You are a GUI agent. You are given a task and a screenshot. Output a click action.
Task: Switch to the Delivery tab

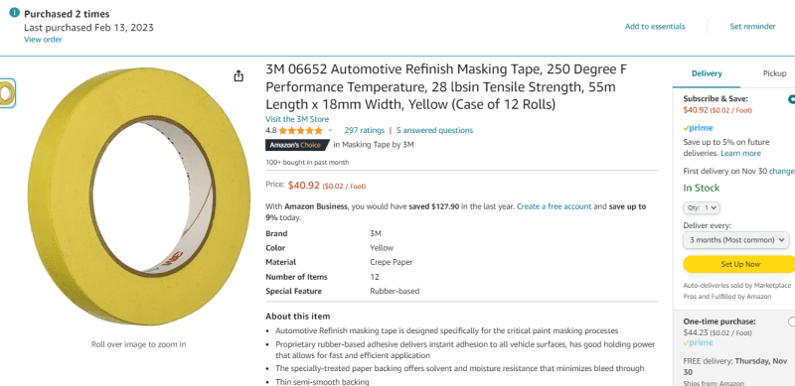pyautogui.click(x=707, y=74)
